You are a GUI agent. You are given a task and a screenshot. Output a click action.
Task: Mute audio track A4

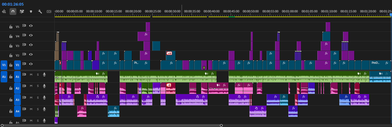click(x=31, y=109)
